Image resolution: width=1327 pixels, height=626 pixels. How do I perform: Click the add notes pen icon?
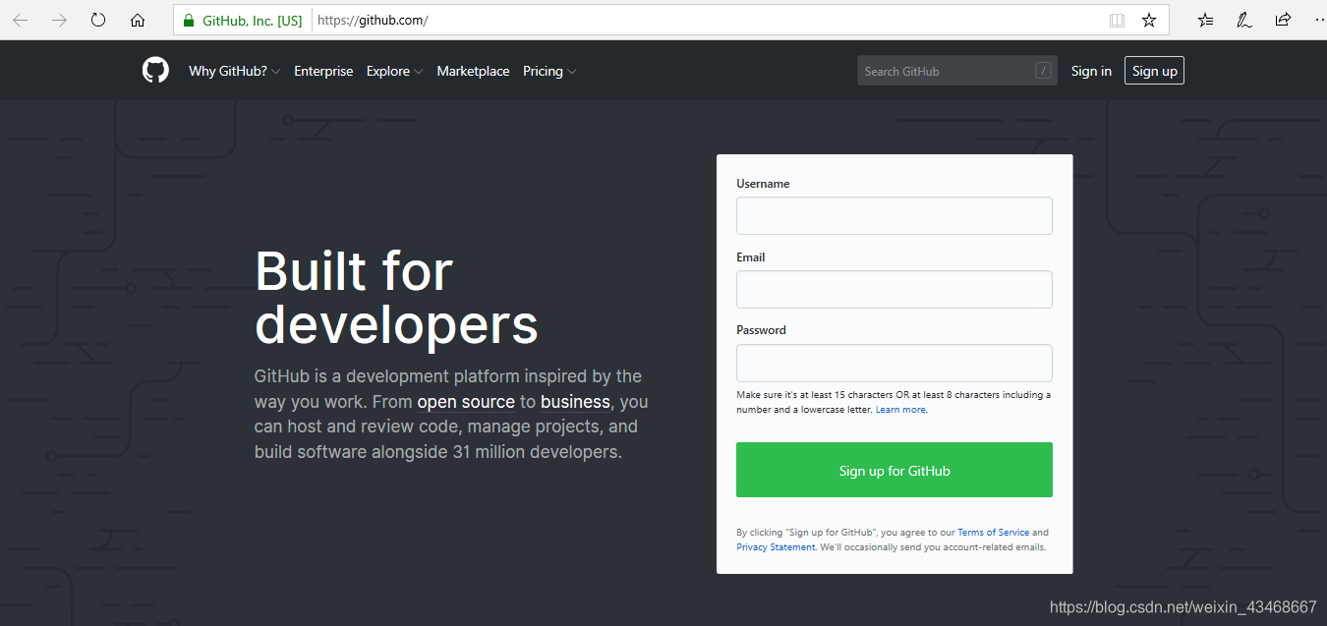(x=1244, y=20)
